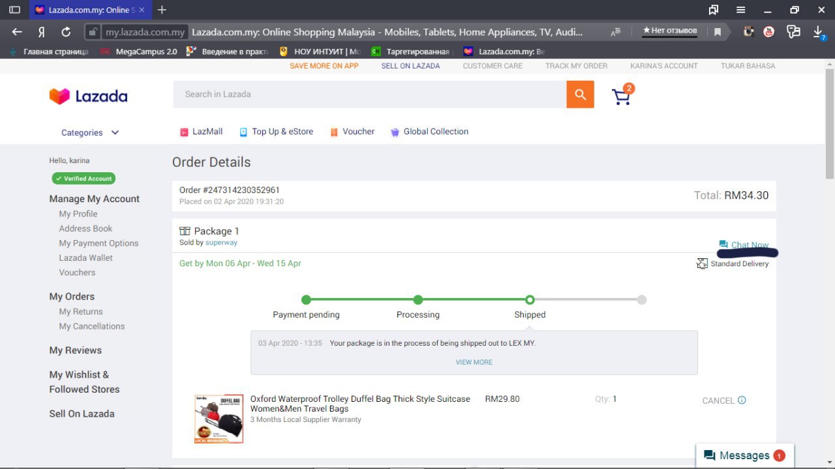Click SAVE MORE ON APP
This screenshot has height=469, width=835.
click(324, 66)
